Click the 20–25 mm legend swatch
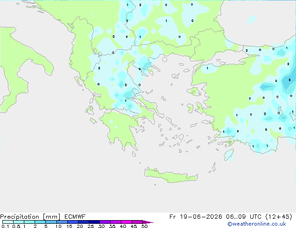296x228 pixels. (84, 222)
